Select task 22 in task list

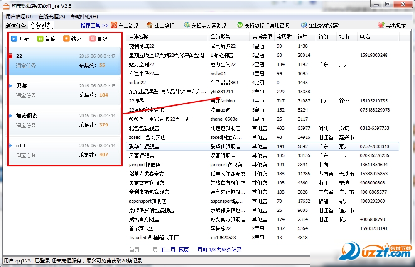coord(63,61)
